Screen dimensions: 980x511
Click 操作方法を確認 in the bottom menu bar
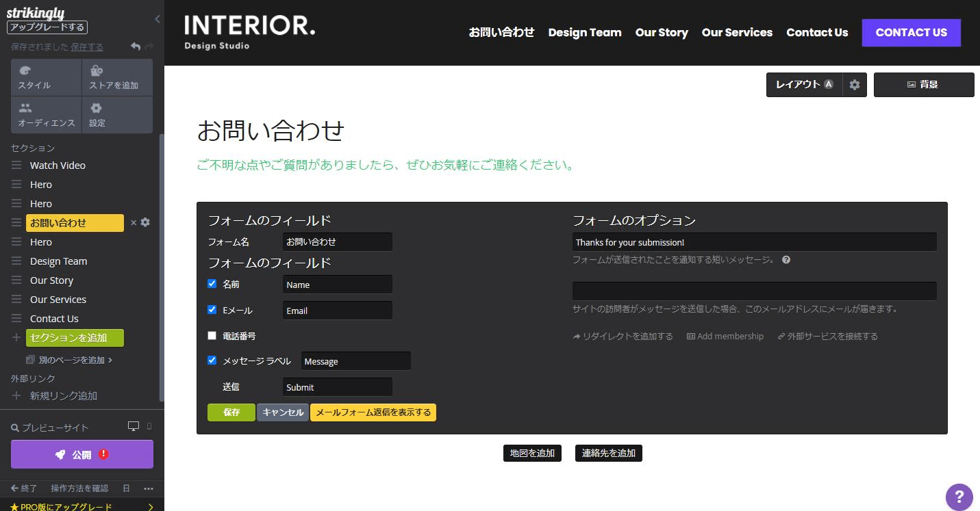pyautogui.click(x=80, y=488)
